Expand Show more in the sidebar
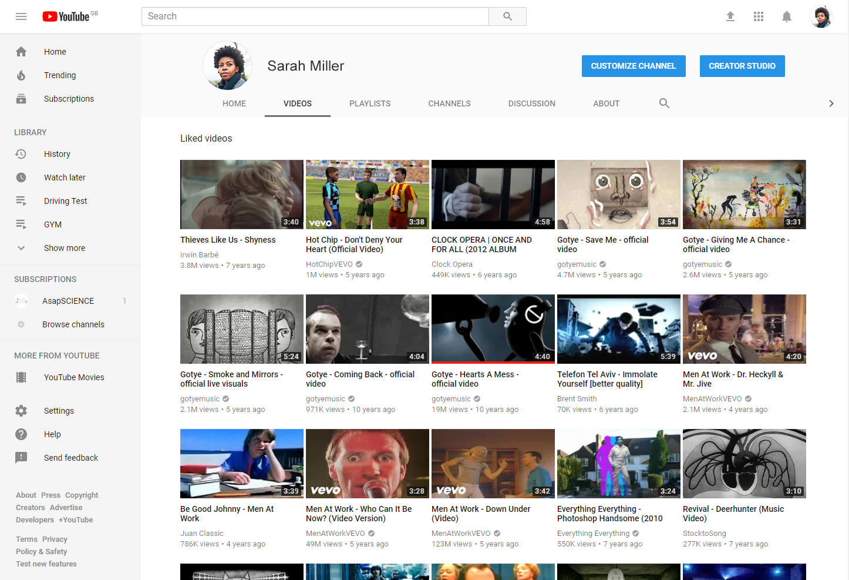 [64, 248]
